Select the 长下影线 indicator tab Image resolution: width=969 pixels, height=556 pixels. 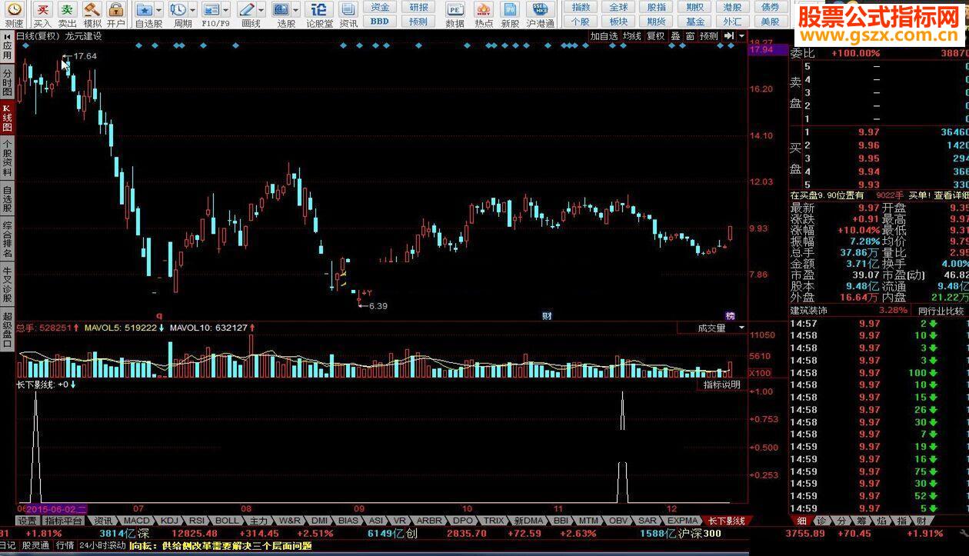point(725,521)
